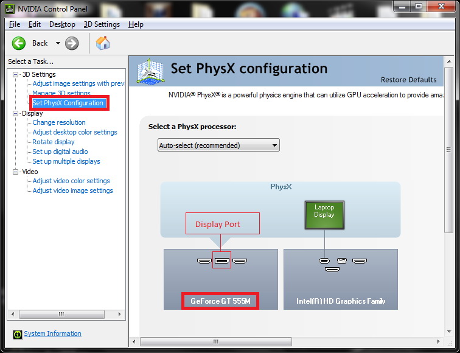Open Rotate display task
This screenshot has width=460, height=353.
click(x=54, y=142)
